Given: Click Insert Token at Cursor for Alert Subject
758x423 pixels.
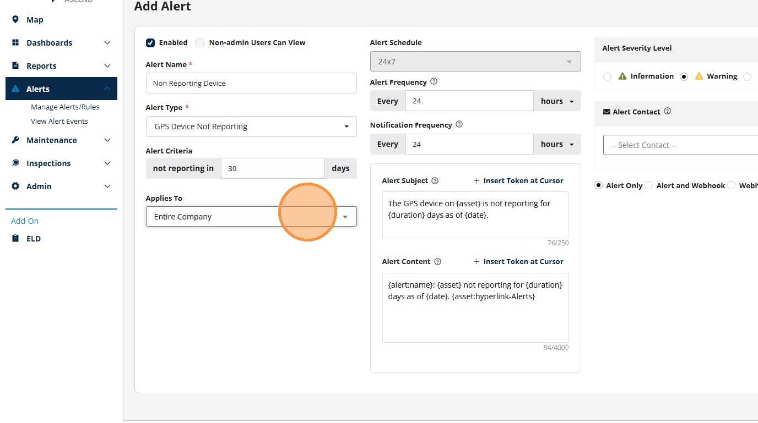Looking at the screenshot, I should (x=518, y=180).
